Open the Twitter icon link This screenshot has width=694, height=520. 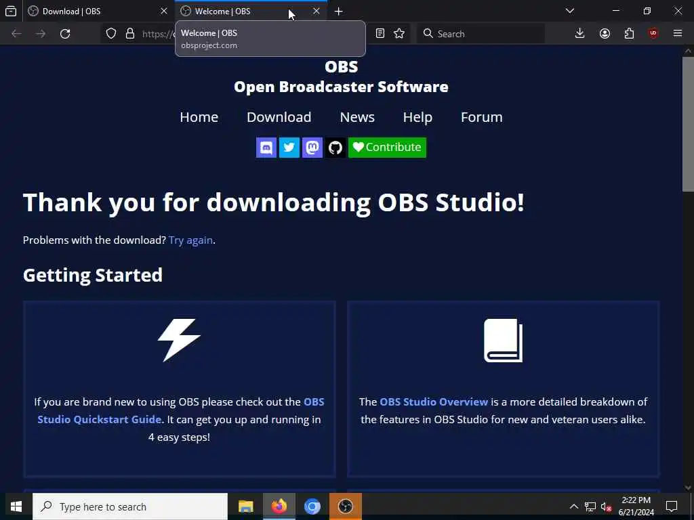tap(289, 147)
